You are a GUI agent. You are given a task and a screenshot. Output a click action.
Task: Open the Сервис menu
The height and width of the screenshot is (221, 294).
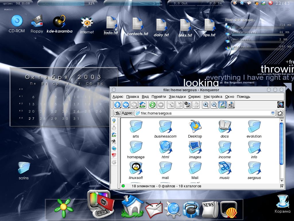click(194, 97)
